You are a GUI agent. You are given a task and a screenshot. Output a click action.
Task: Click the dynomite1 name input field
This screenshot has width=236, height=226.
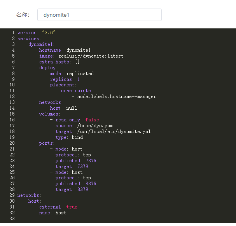[x=99, y=15]
